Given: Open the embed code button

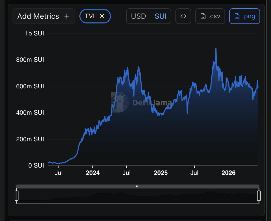Looking at the screenshot, I should [x=183, y=16].
